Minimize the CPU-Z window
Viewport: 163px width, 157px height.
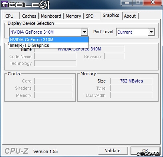127,3
